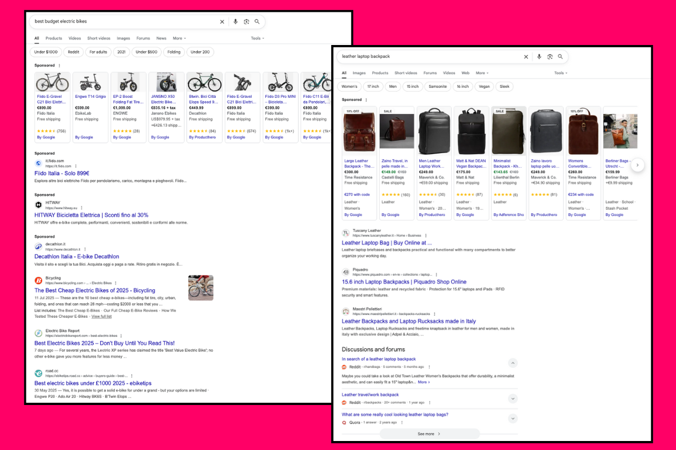
Task: Click magnifier search icon on electric bikes page
Action: click(x=257, y=21)
